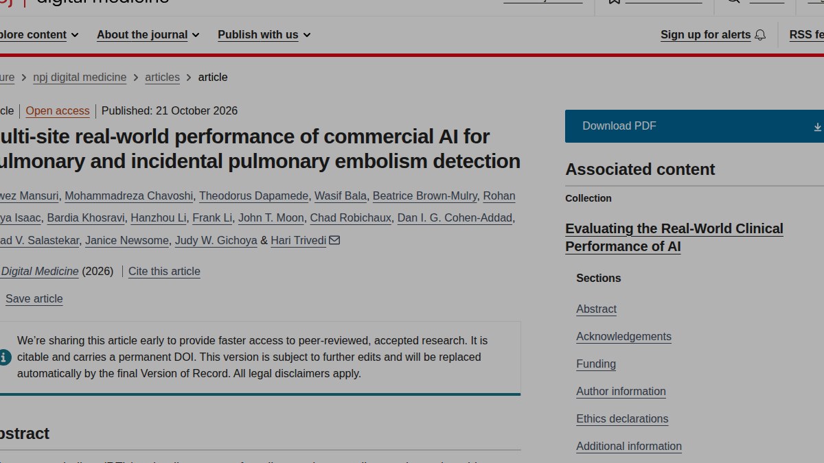Screen dimensions: 824x463
Task: Go to npj digital medicine breadcrumb
Action: click(80, 78)
